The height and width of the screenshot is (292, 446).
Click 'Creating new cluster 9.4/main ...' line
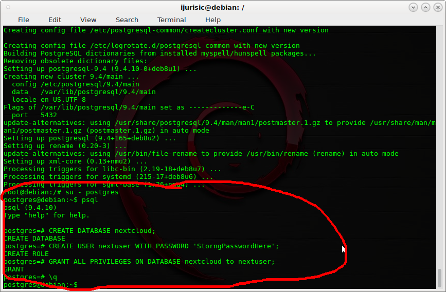point(71,77)
